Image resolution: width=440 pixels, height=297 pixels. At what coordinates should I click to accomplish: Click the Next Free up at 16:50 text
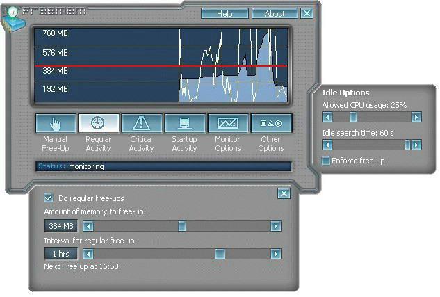pos(83,266)
